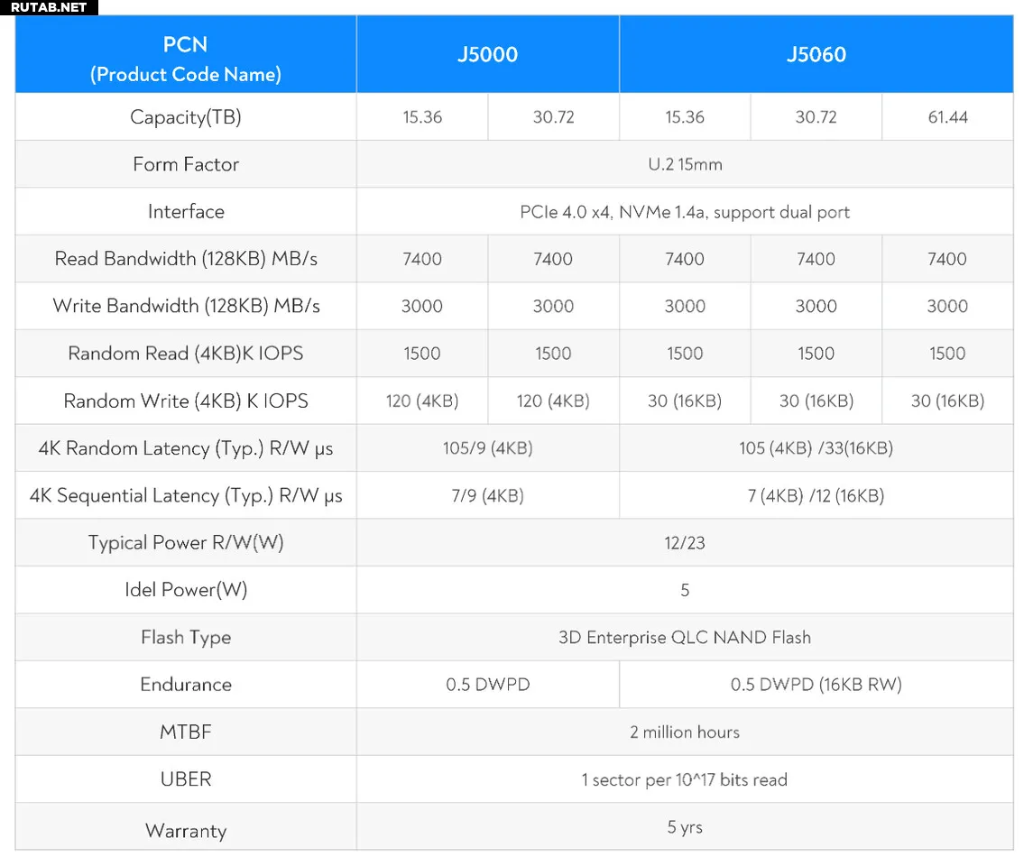Select the 7 (4KB) /12 (16KB) latency cell

click(x=816, y=495)
